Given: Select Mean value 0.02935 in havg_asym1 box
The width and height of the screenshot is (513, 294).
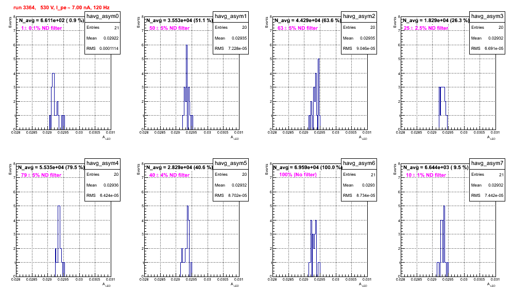Looking at the screenshot, I should [x=240, y=38].
